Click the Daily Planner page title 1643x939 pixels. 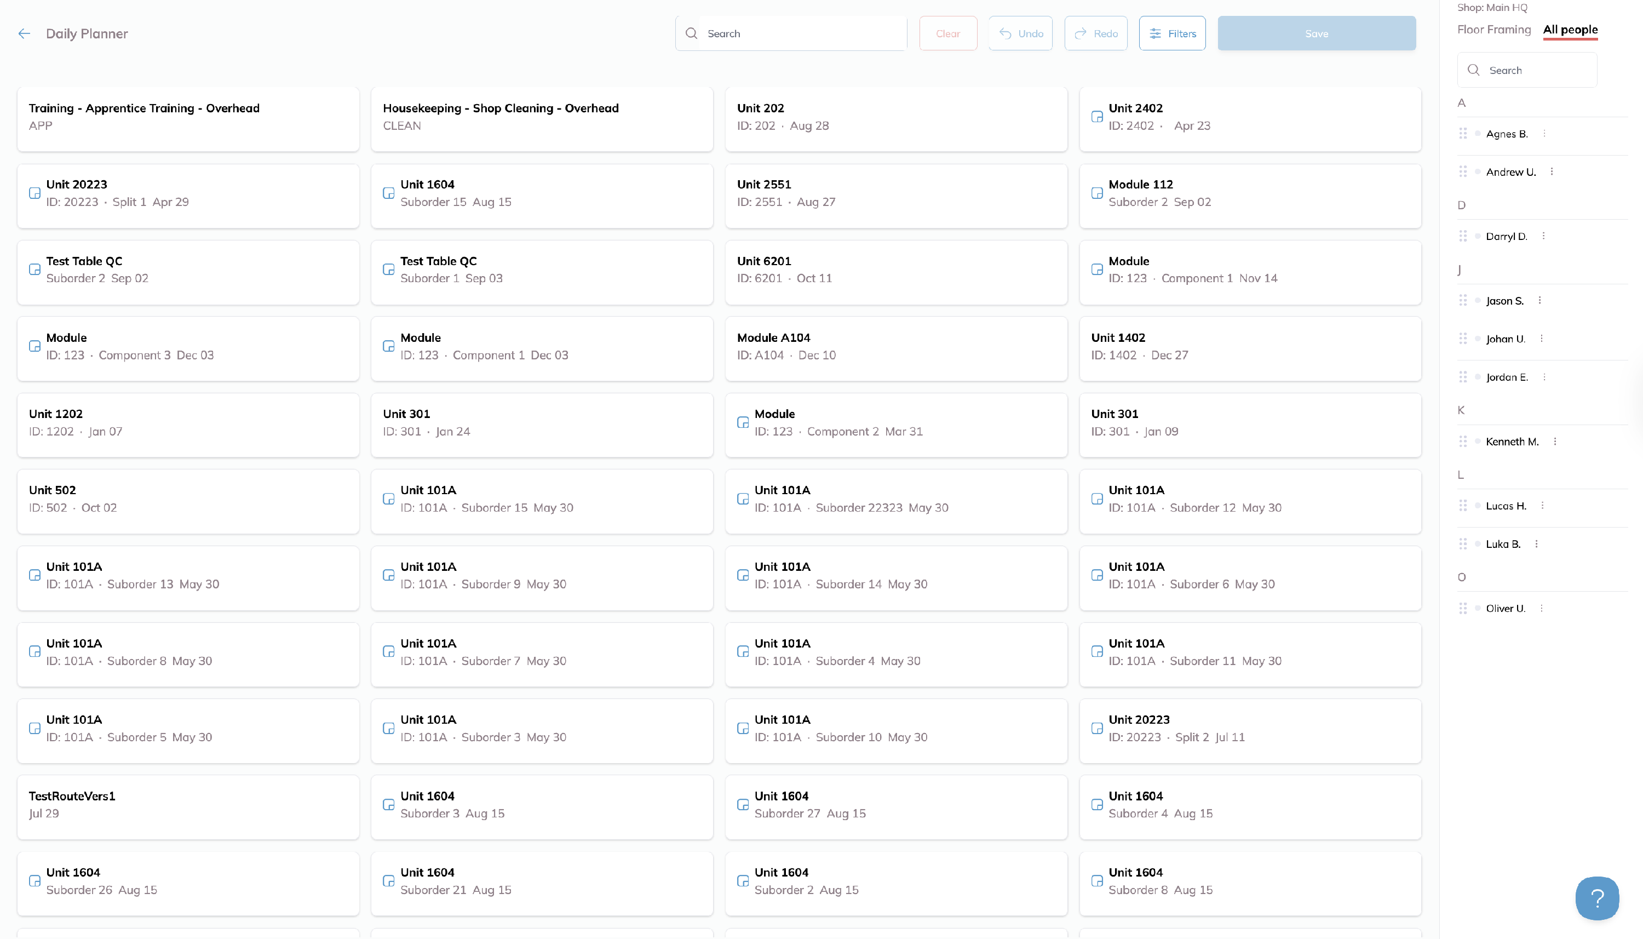pos(87,33)
